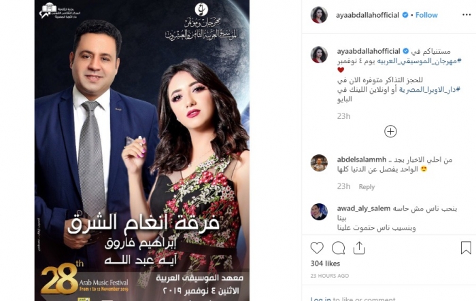Click the Log in link
The height and width of the screenshot is (301, 476).
coord(320,299)
